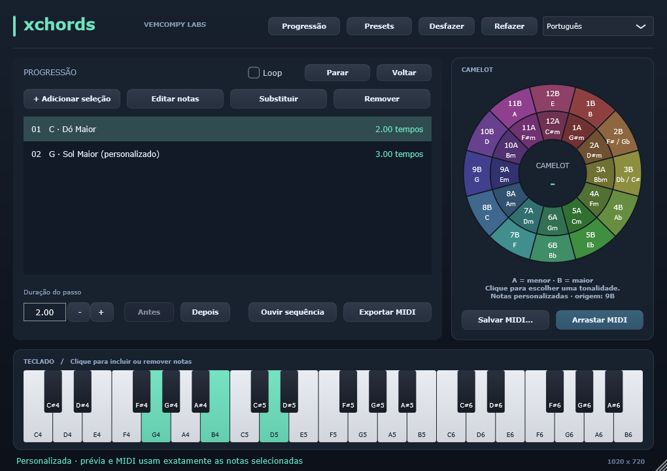Toggle the C#5 black key
This screenshot has height=471, width=667.
pyautogui.click(x=260, y=391)
